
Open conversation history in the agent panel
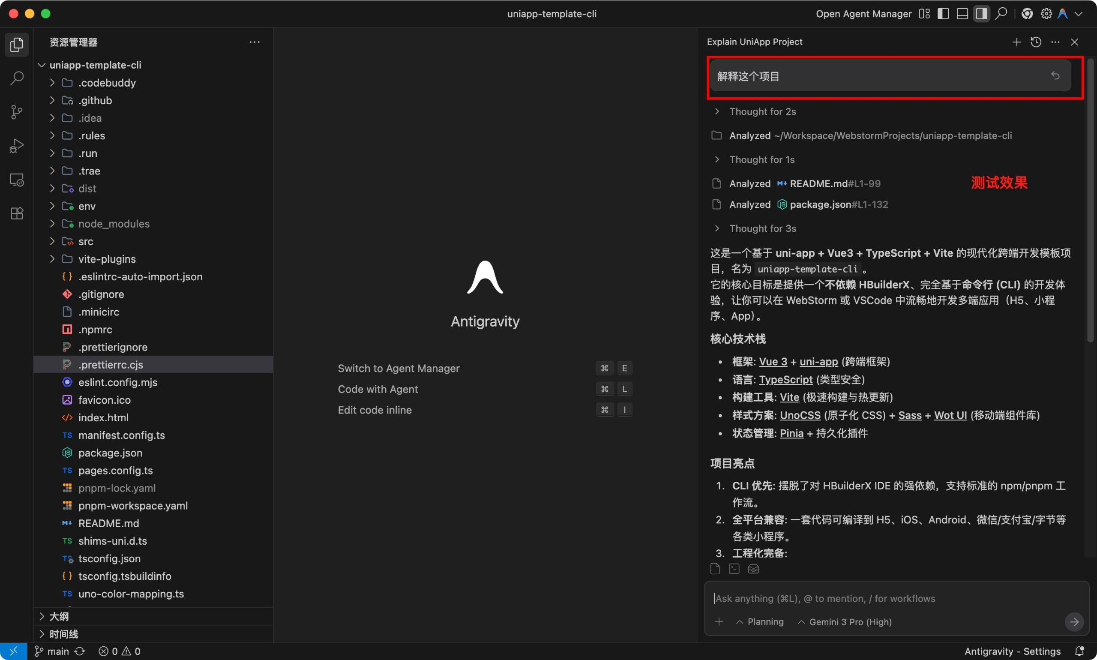click(1036, 42)
